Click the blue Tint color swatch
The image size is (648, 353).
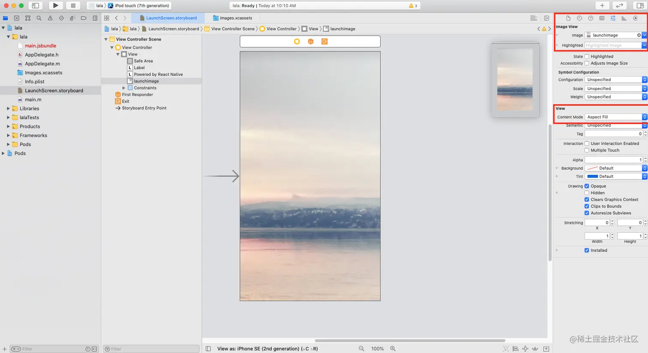pos(593,176)
